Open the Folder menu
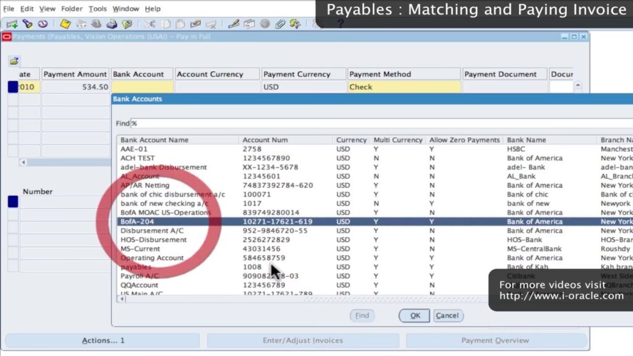 [72, 9]
